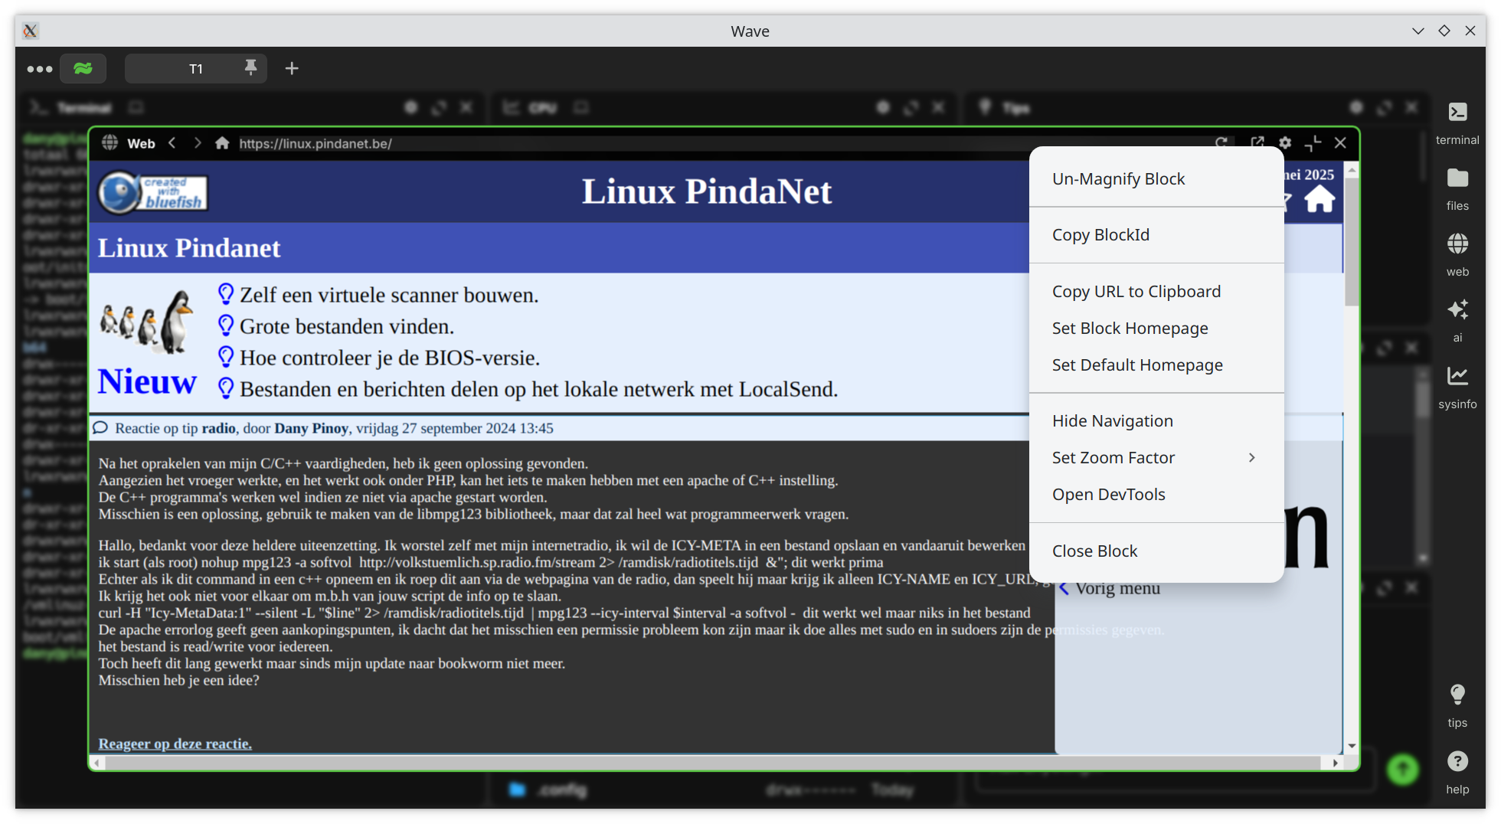Choose Hide Navigation in menu
The height and width of the screenshot is (824, 1501).
coord(1156,420)
